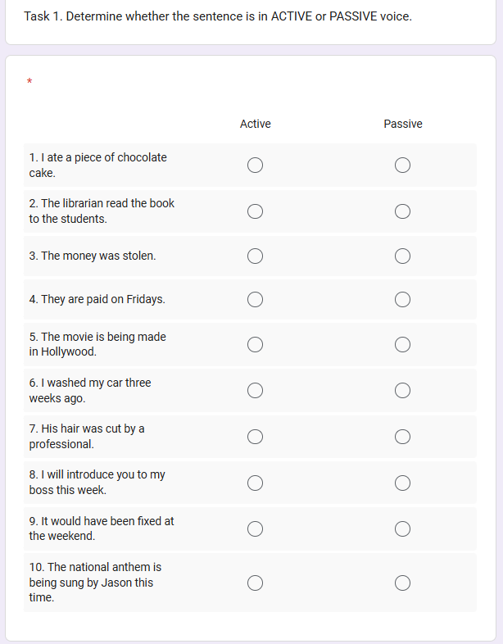The height and width of the screenshot is (644, 503).
Task: Pick Passive for 'fixed at the weekend'
Action: (x=402, y=528)
